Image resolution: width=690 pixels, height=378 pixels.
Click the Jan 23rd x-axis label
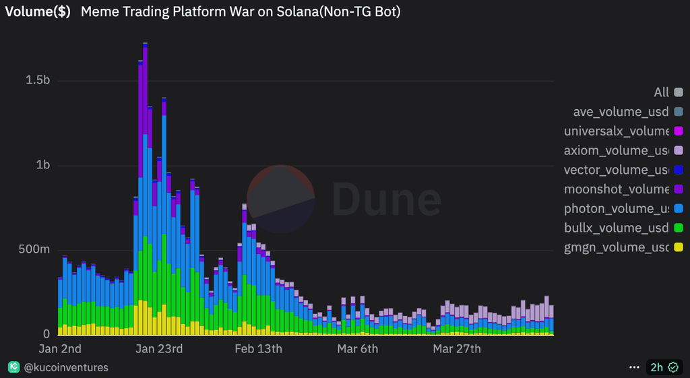point(159,349)
